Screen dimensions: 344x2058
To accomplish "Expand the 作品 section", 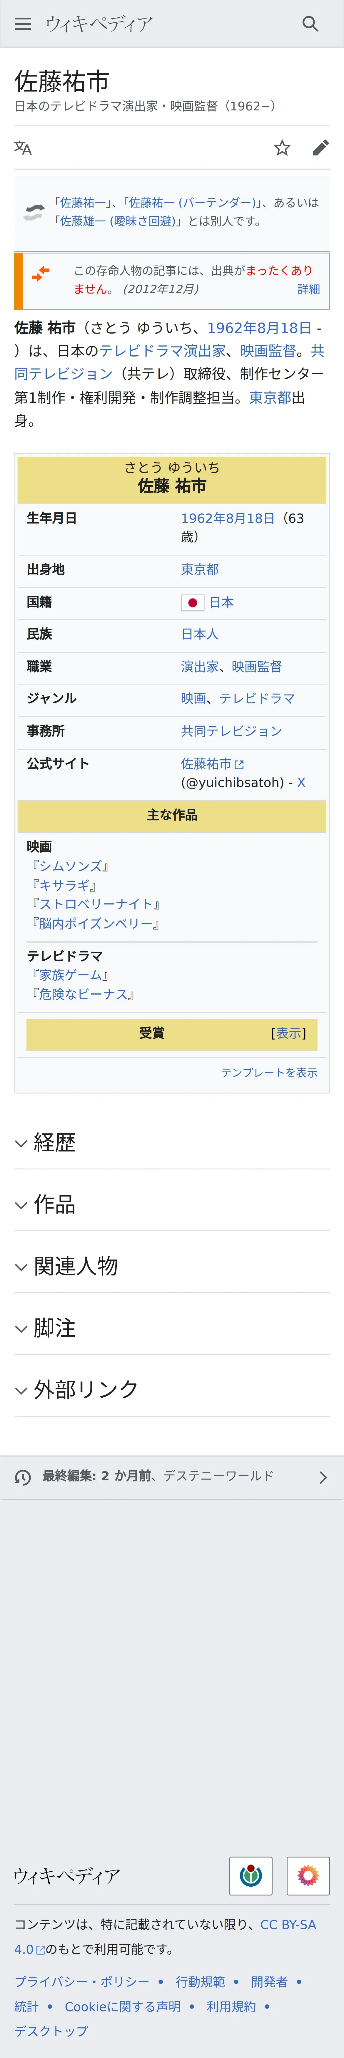I will (54, 1204).
